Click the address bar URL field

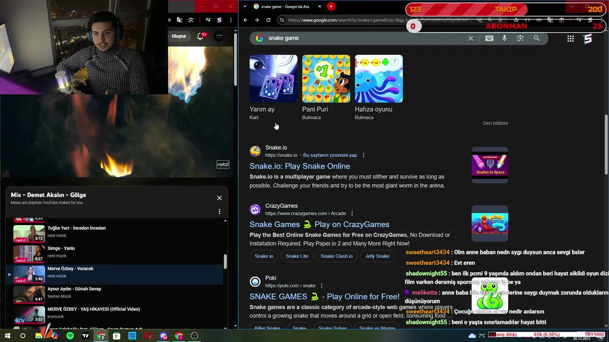[381, 20]
